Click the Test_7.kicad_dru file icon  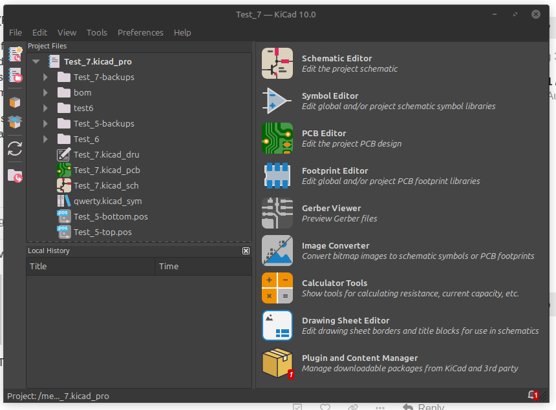(64, 155)
